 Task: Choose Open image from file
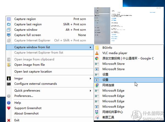click(50, 65)
